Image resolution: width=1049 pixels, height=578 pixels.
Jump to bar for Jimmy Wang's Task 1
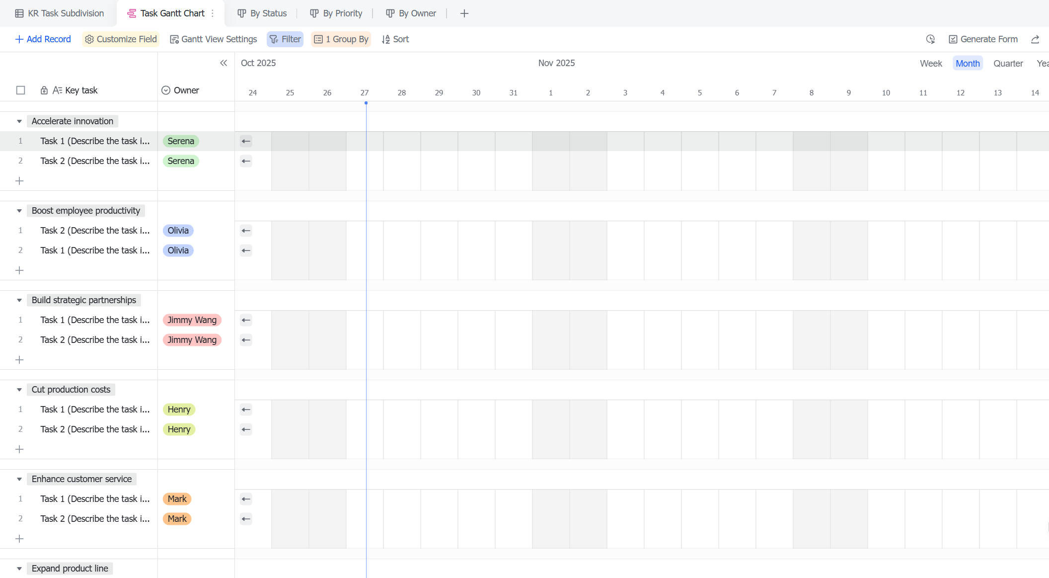pos(246,320)
